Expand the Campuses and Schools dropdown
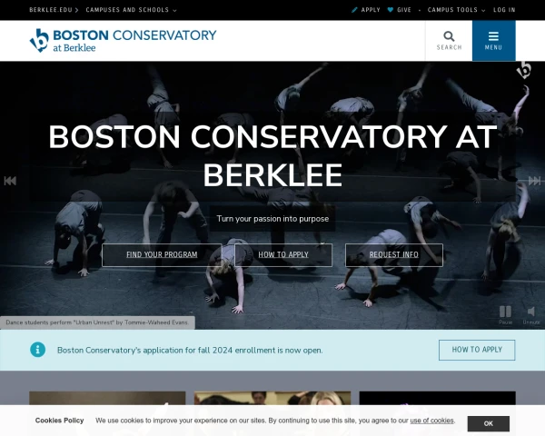Viewport: 545px width, 436px height. (131, 10)
